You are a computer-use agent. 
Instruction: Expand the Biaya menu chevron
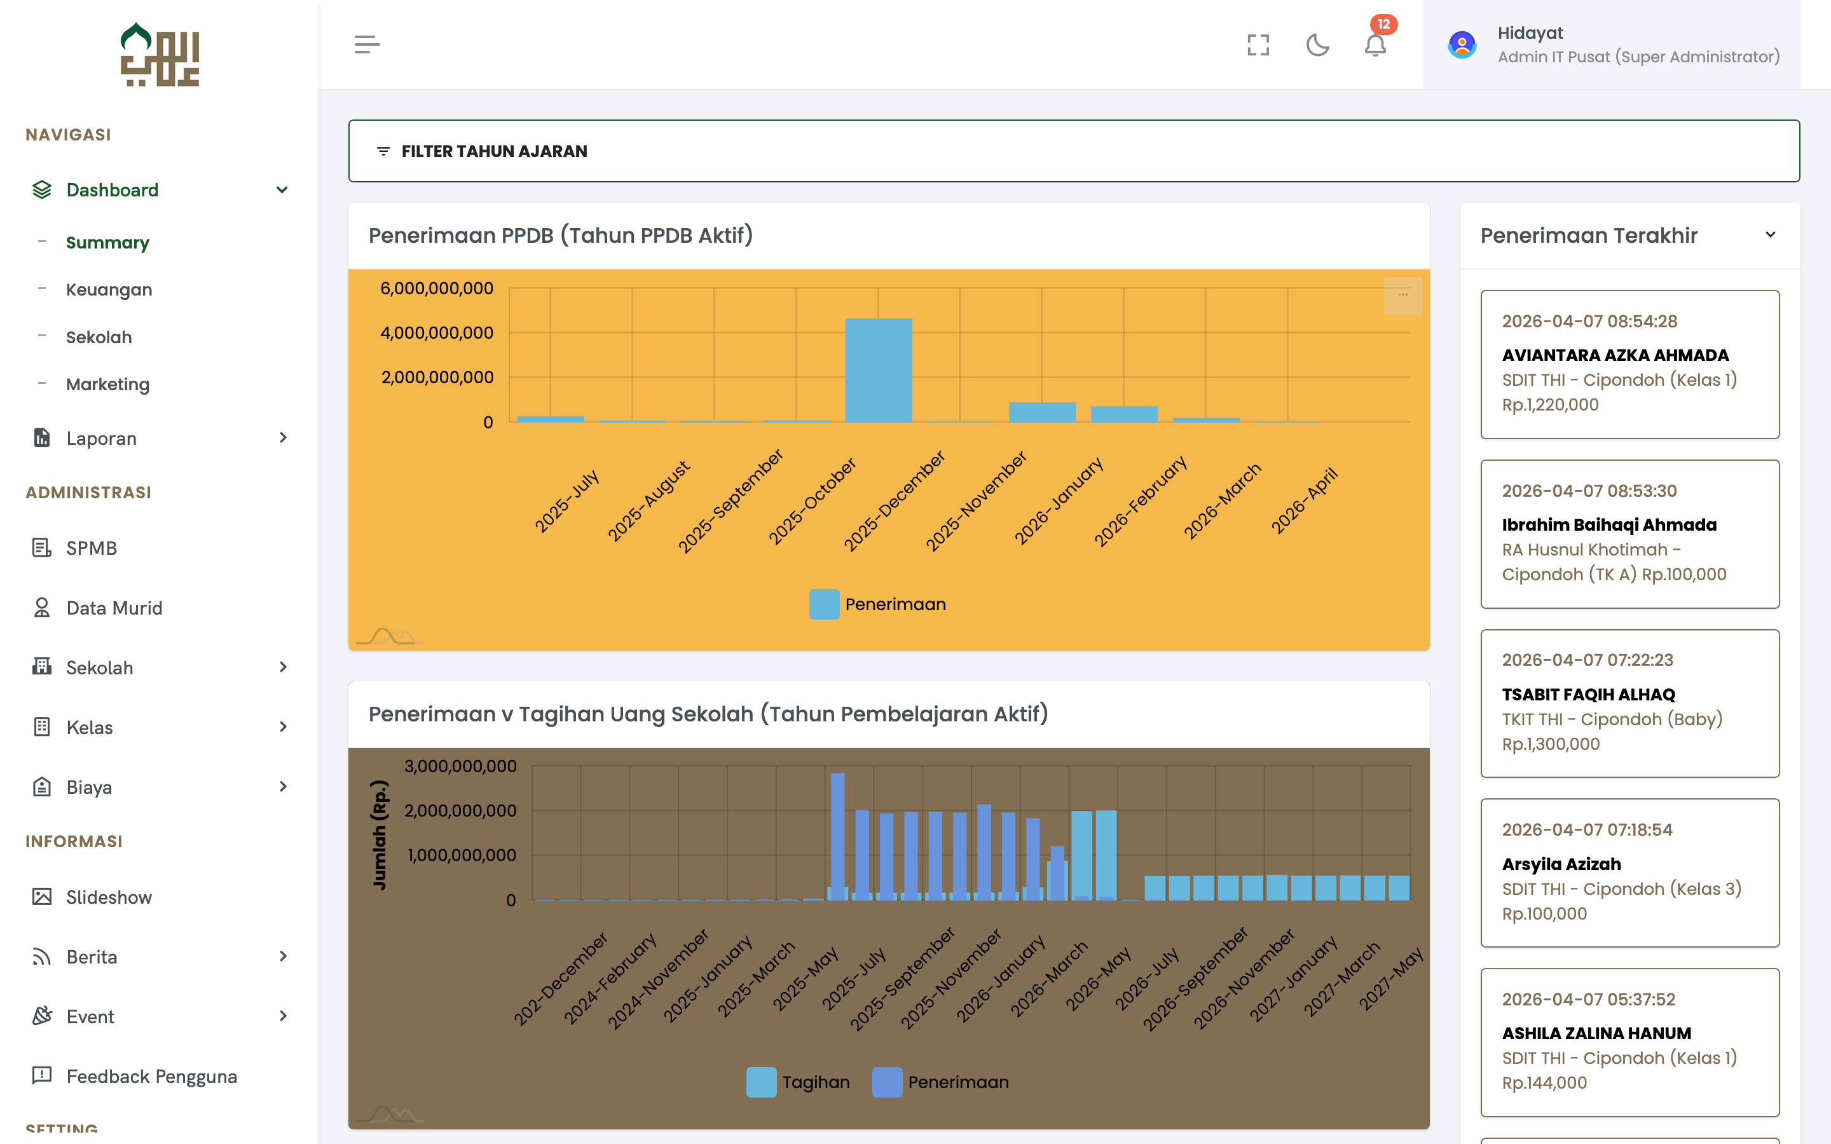click(x=282, y=787)
